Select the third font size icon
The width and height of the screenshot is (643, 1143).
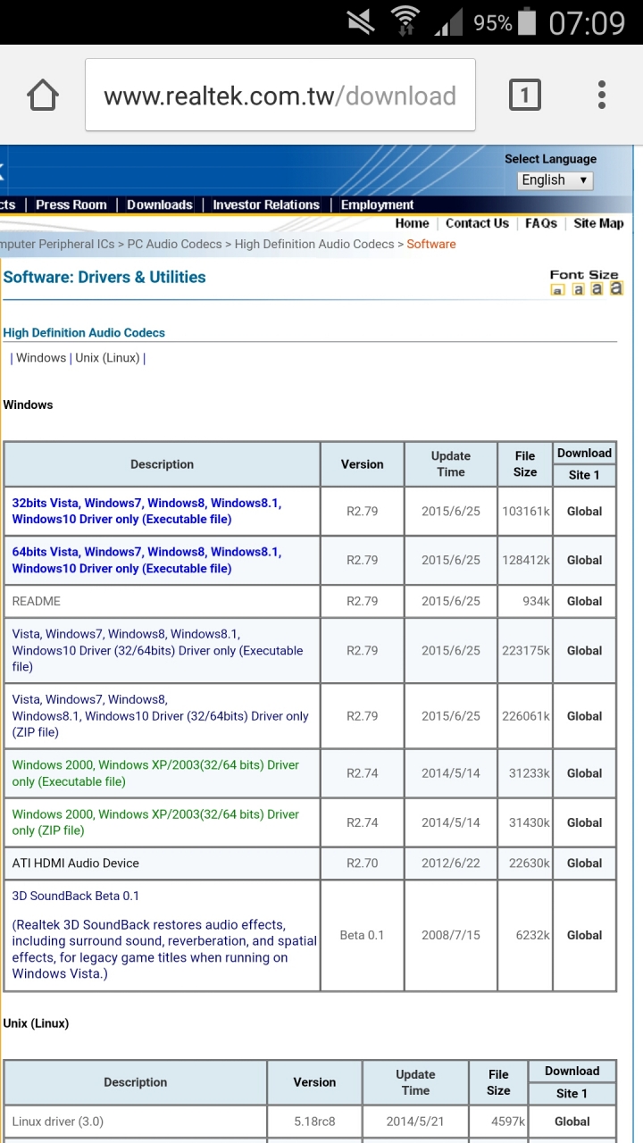point(597,288)
